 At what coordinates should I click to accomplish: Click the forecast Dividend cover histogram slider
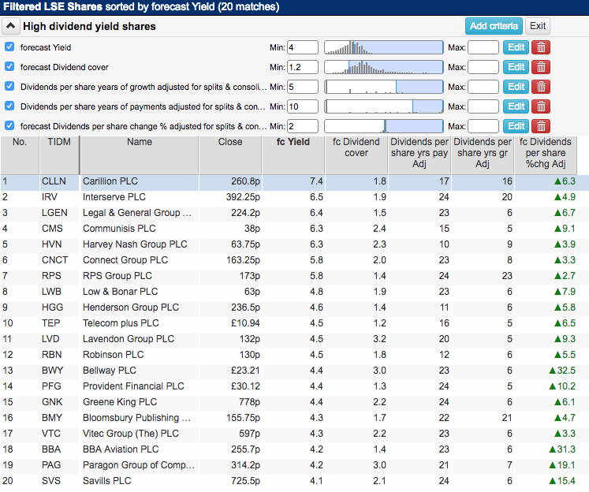pyautogui.click(x=383, y=67)
